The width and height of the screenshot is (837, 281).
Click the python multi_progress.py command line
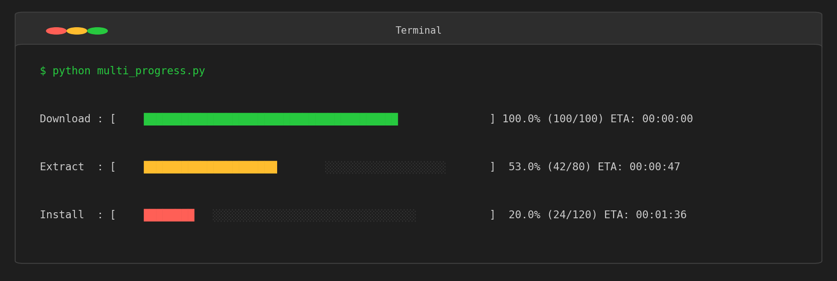[123, 71]
